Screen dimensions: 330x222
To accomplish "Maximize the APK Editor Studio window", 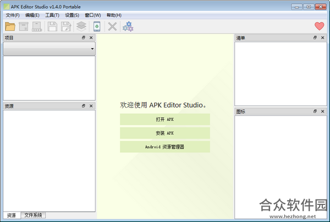I will pos(309,7).
